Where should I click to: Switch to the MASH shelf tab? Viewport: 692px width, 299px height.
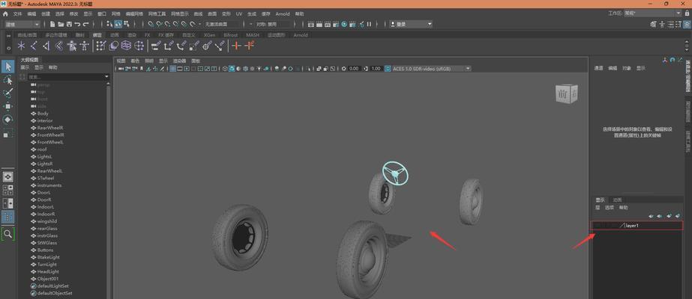pos(253,34)
